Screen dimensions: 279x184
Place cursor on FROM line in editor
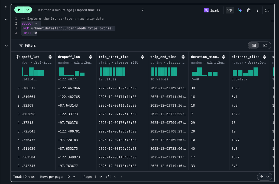(x=68, y=28)
